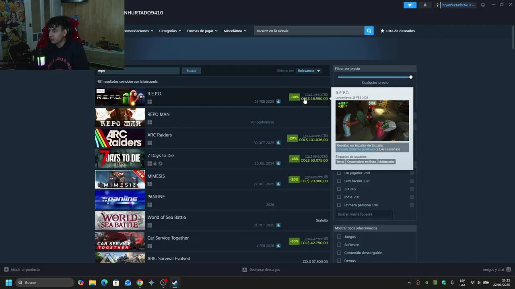Click Deck compatibility icon on ARC Raiders row
The image size is (515, 289).
(x=278, y=143)
